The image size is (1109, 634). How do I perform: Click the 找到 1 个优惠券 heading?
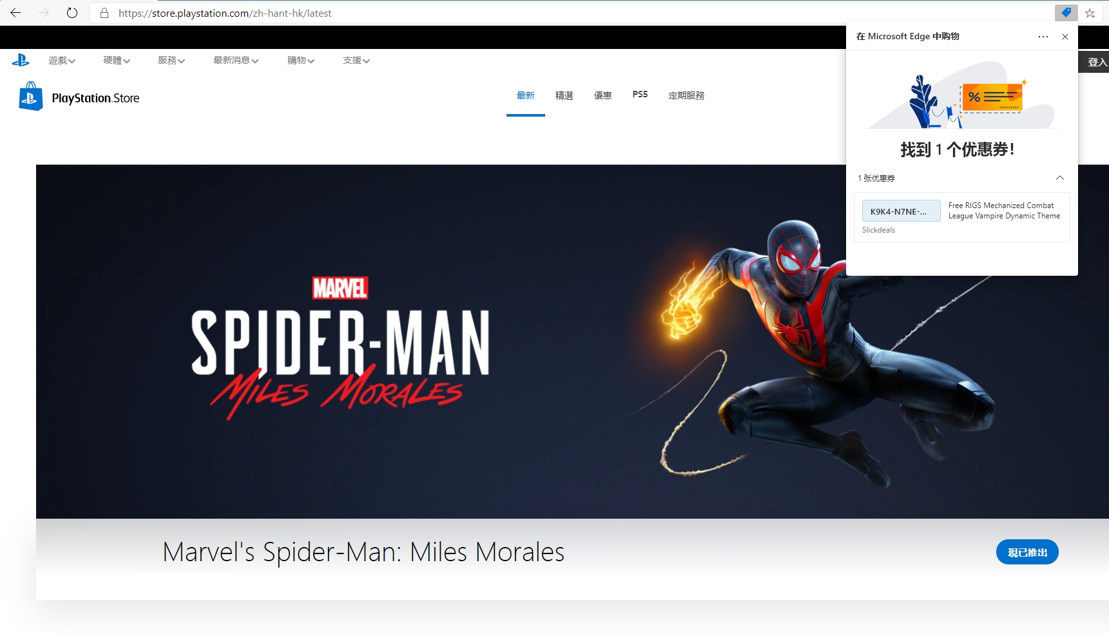pyautogui.click(x=958, y=149)
